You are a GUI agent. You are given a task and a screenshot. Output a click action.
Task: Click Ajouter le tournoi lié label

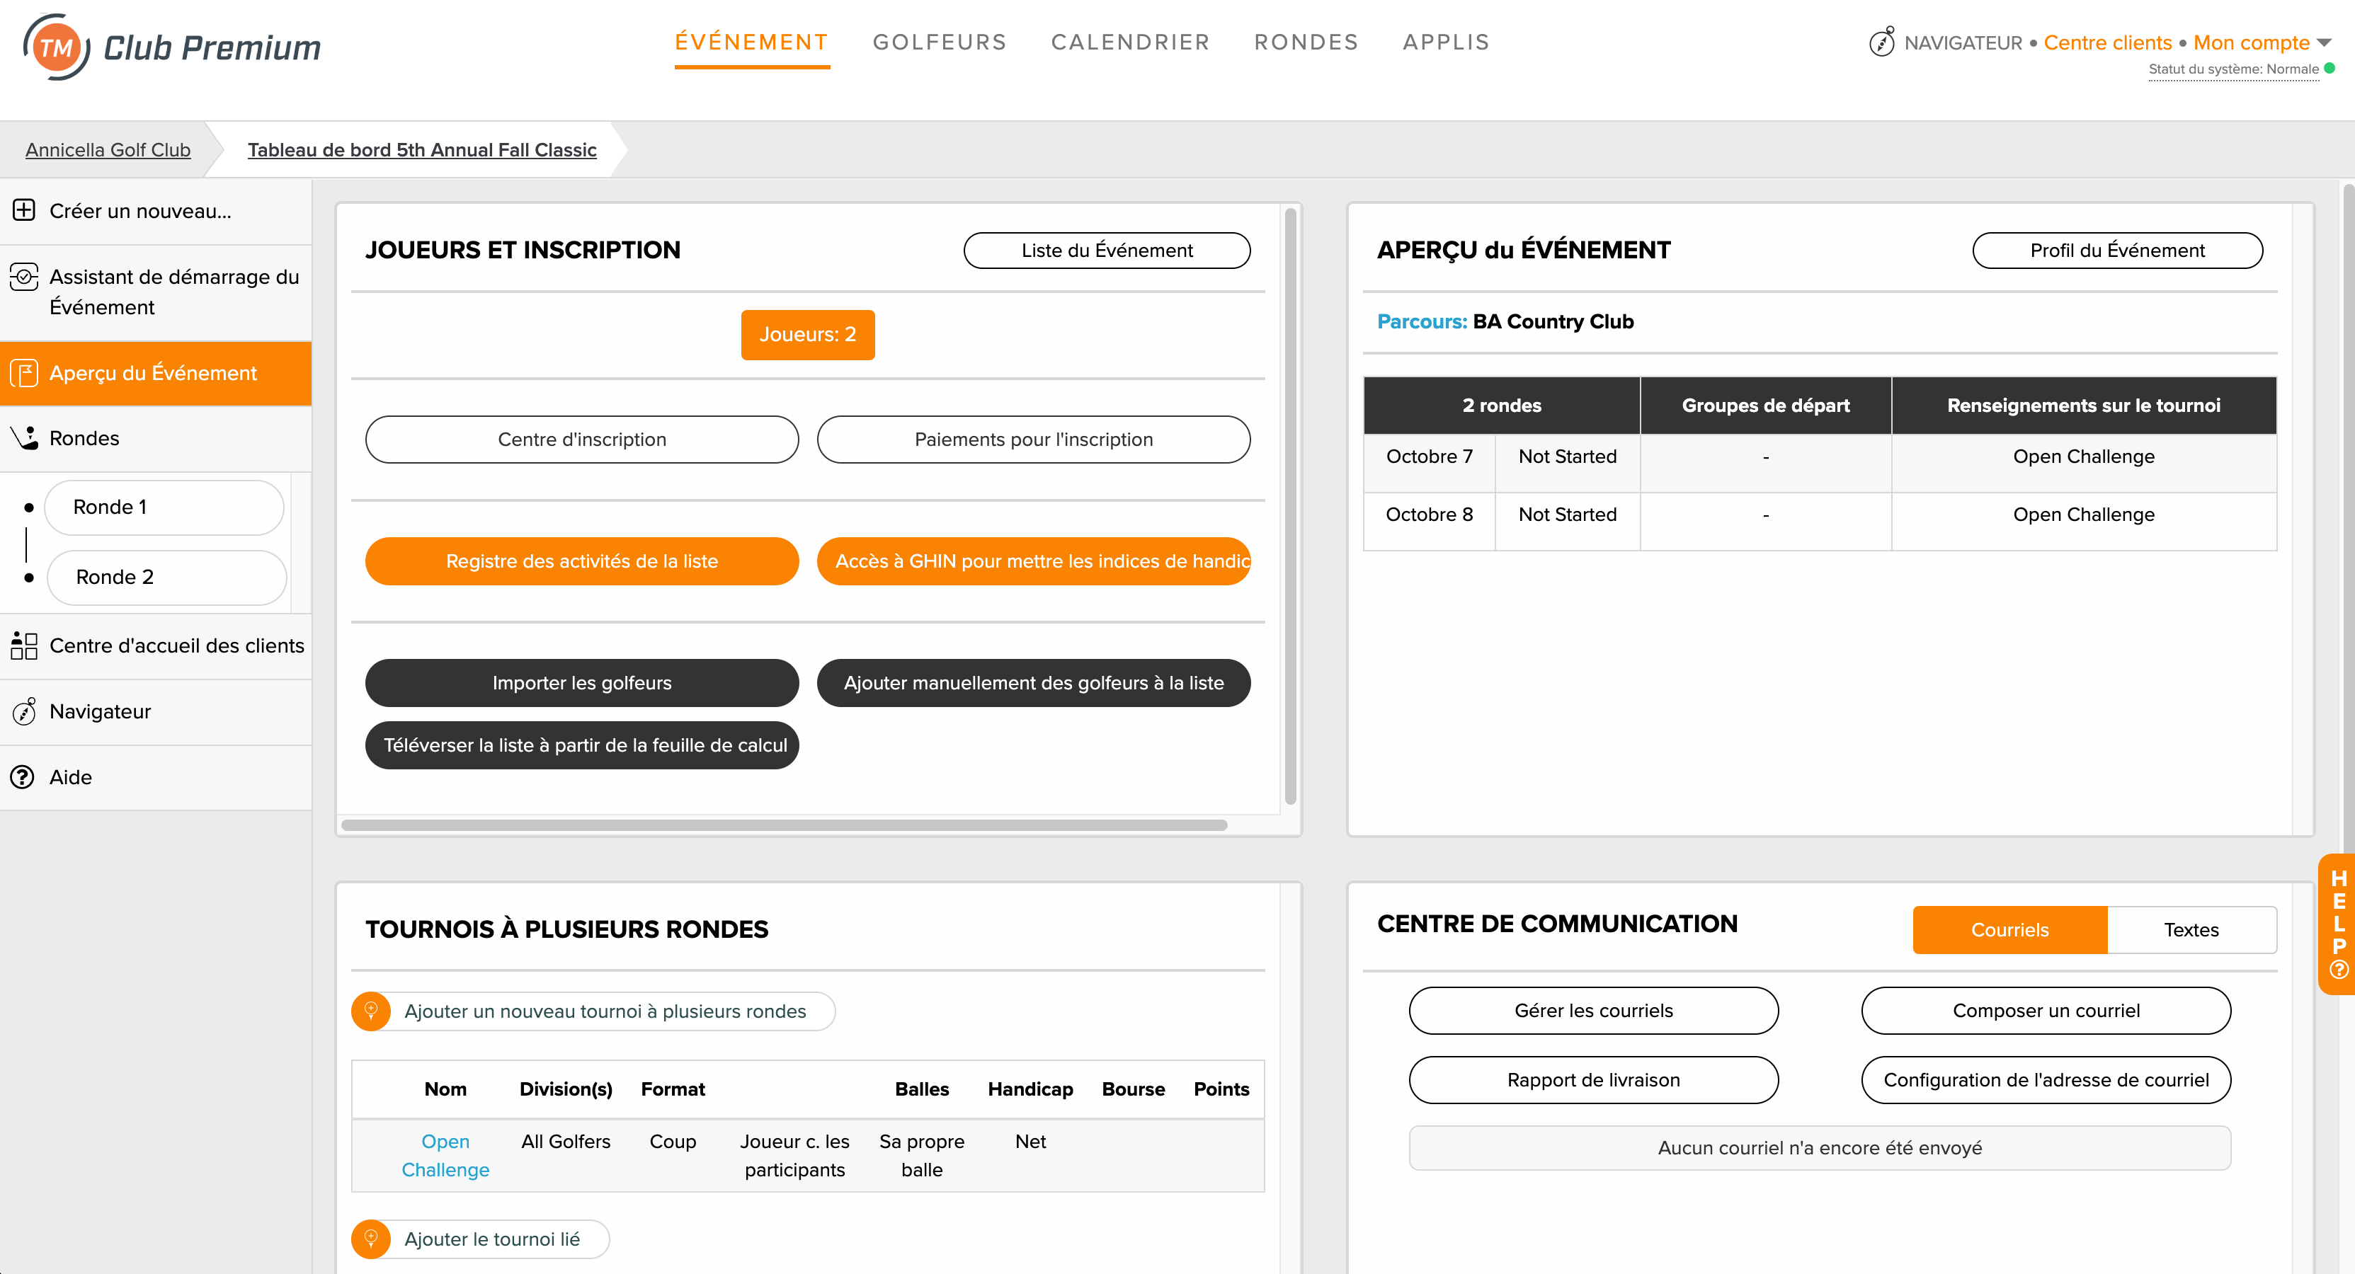click(x=492, y=1239)
